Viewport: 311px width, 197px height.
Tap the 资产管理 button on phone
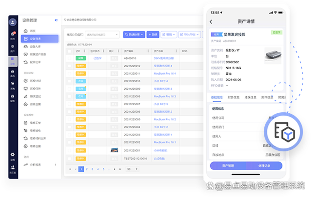pos(228,166)
